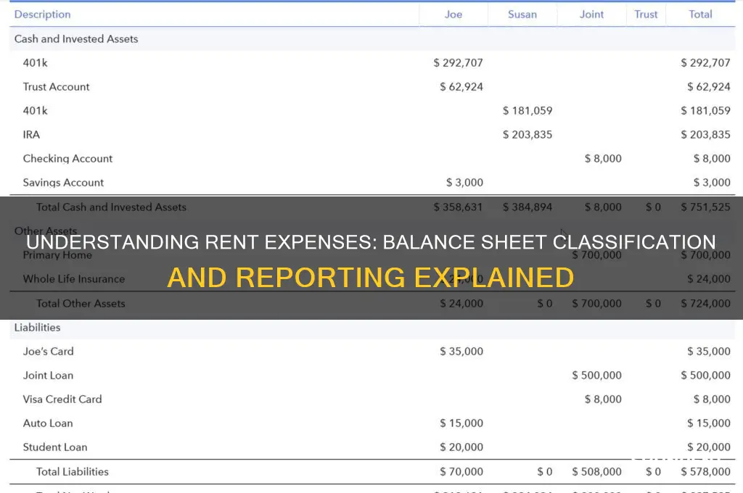Click the Total column $ 203,835 value

[705, 135]
